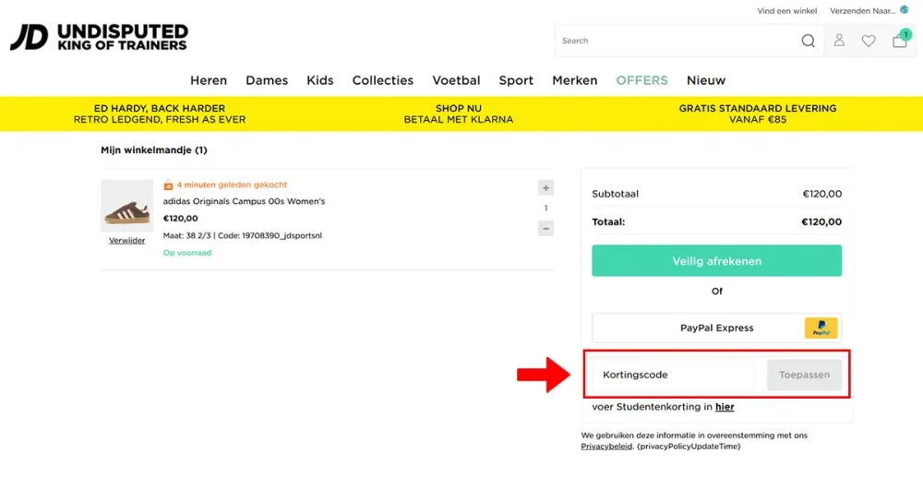This screenshot has height=477, width=923.
Task: Select the OFFERS menu item
Action: click(x=641, y=80)
